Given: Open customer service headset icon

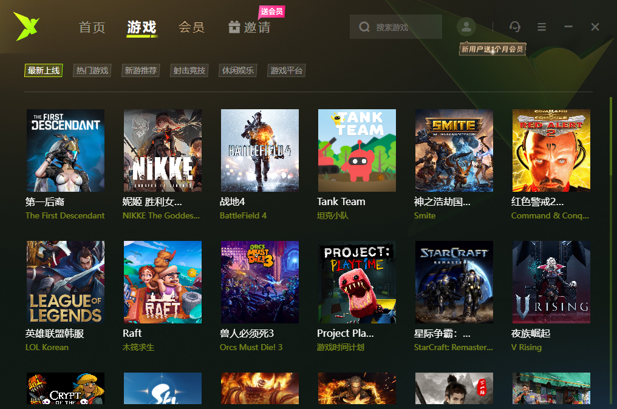Looking at the screenshot, I should point(515,27).
